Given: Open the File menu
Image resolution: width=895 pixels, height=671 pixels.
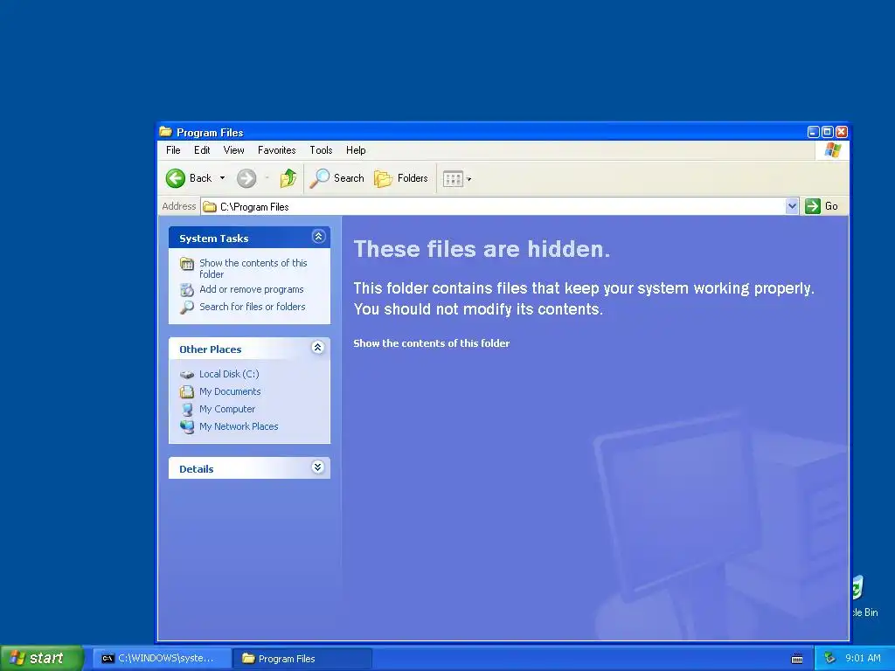Looking at the screenshot, I should 173,150.
